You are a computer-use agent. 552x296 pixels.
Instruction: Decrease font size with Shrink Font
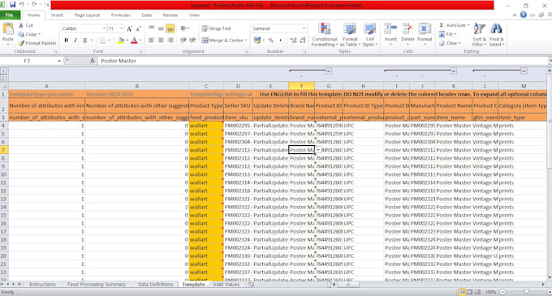pos(138,29)
